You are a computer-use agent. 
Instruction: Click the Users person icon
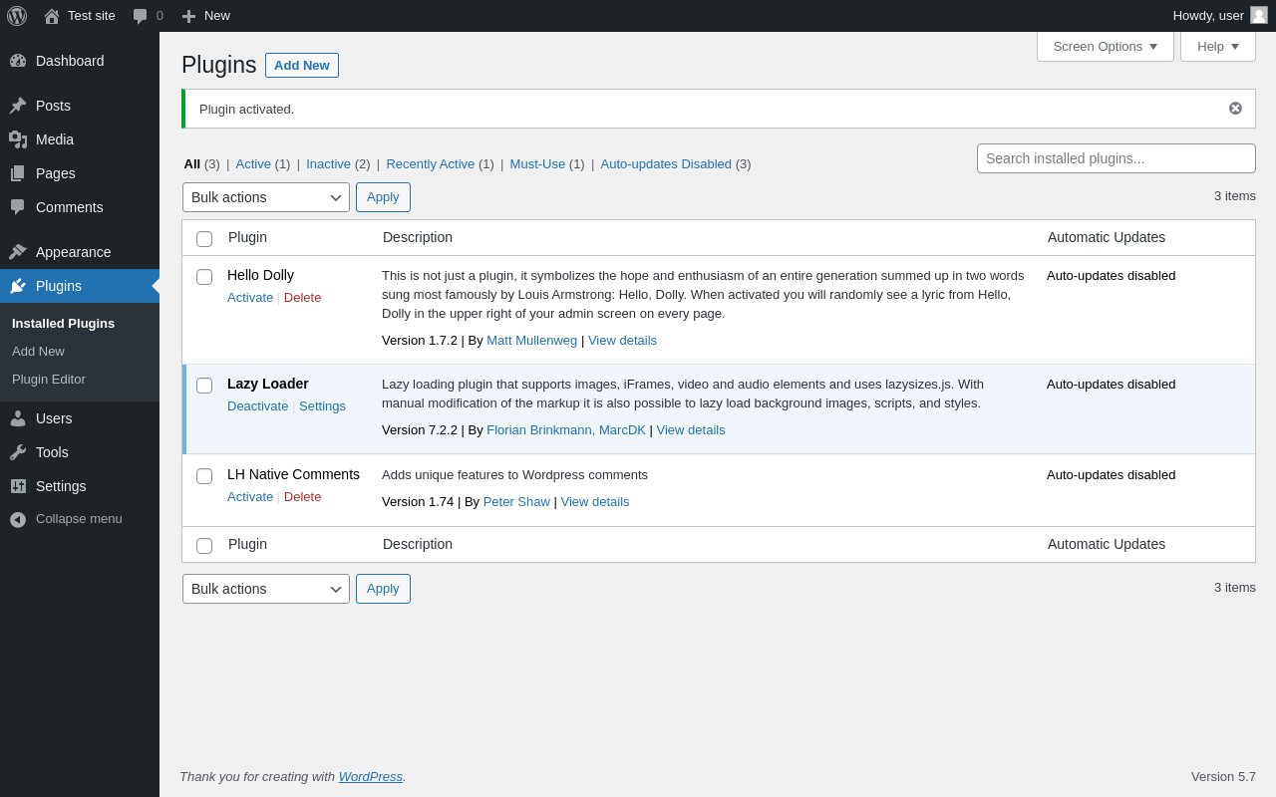18,418
